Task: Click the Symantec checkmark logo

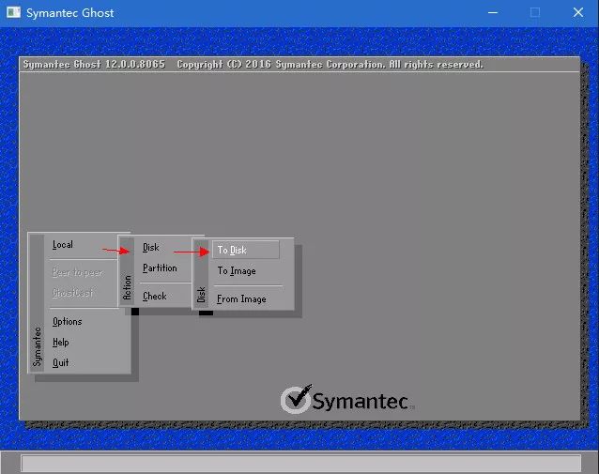Action: tap(346, 400)
